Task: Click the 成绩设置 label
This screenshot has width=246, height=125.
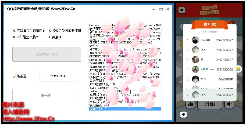Action: point(20,76)
